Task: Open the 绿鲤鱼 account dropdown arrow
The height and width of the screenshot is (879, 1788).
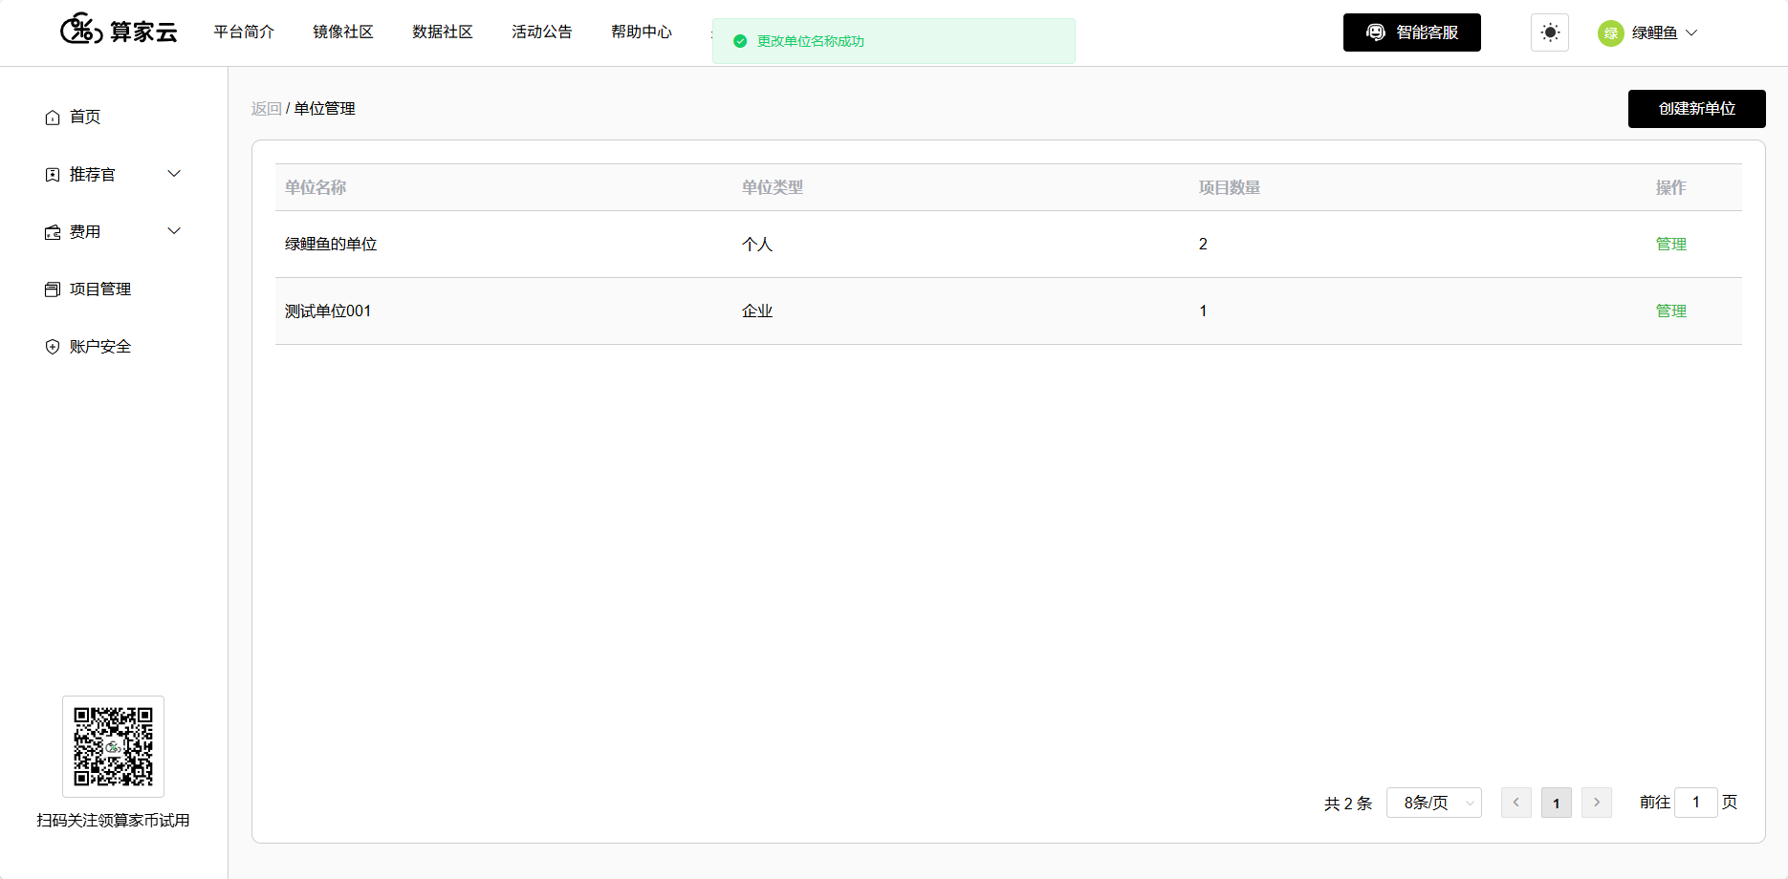Action: 1691,32
